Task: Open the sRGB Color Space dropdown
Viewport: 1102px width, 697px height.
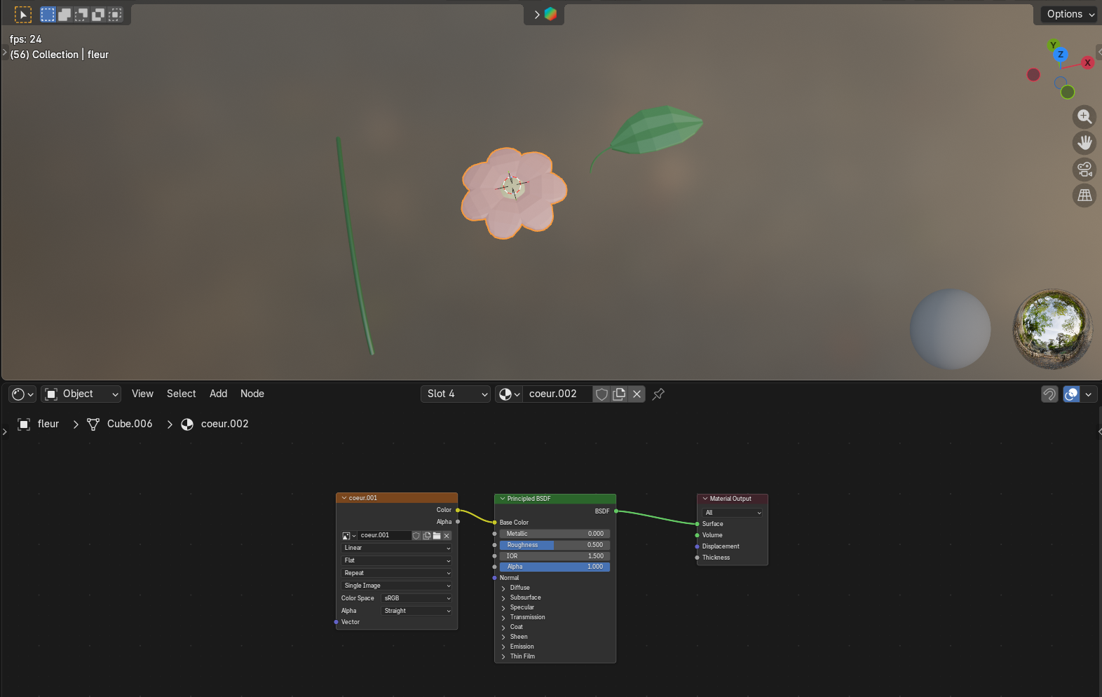Action: [417, 598]
